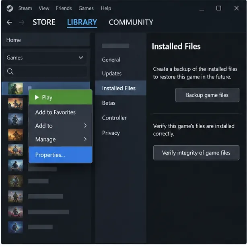Close the Steam window
The image size is (247, 247).
(236, 8)
